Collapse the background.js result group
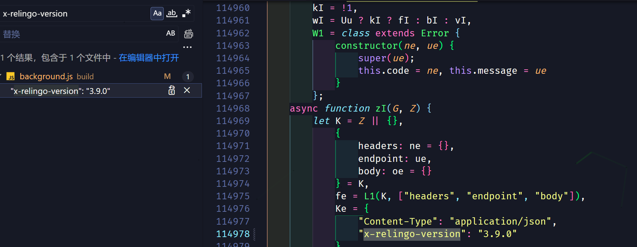Screen dimensions: 637x247 pyautogui.click(x=1, y=76)
